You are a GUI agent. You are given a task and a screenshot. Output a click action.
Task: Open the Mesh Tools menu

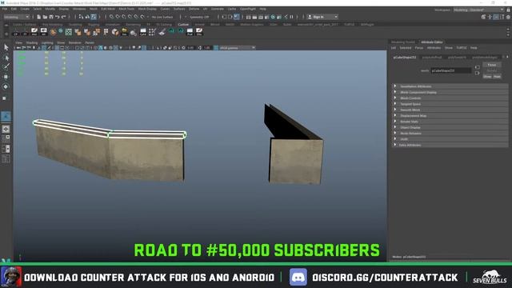click(126, 9)
